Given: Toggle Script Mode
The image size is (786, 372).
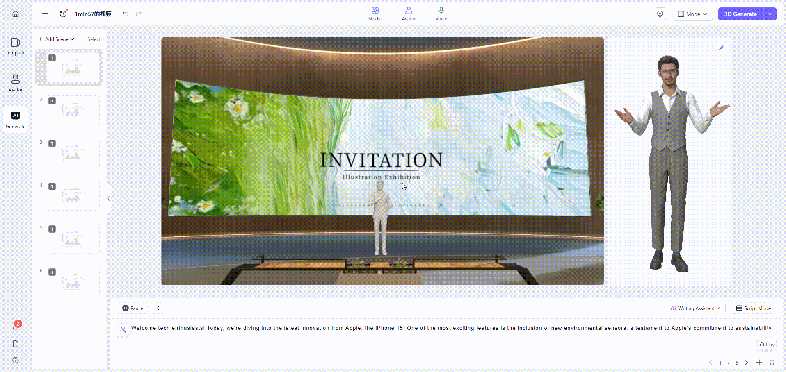Looking at the screenshot, I should (753, 308).
